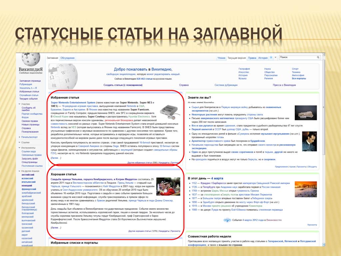Click the 4 марта date link
This screenshot has width=341, height=256.
click(x=217, y=178)
